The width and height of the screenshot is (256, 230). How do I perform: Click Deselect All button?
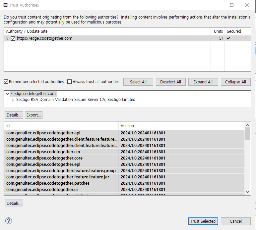(171, 82)
